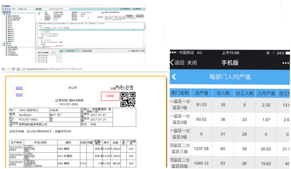Tap the 19.62 value cell
The height and width of the screenshot is (169, 291).
266,163
